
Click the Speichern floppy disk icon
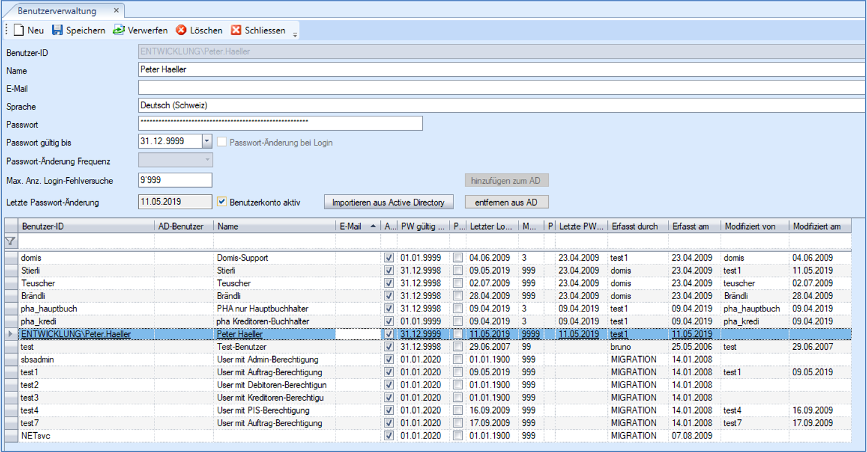58,30
